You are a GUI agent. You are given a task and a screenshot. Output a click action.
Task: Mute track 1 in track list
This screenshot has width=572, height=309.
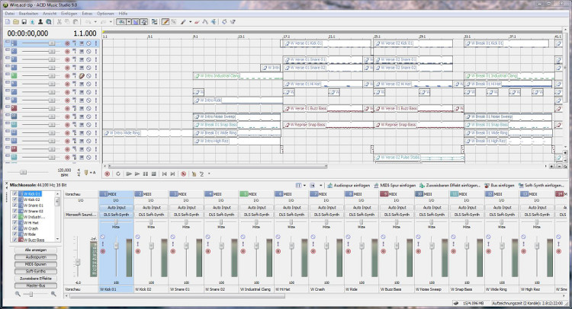(x=88, y=43)
